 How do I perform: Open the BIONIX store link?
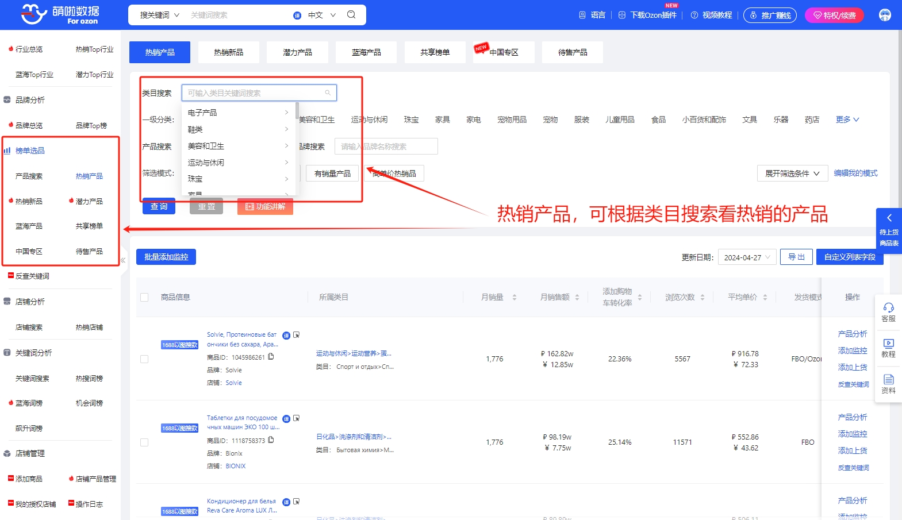pyautogui.click(x=236, y=466)
